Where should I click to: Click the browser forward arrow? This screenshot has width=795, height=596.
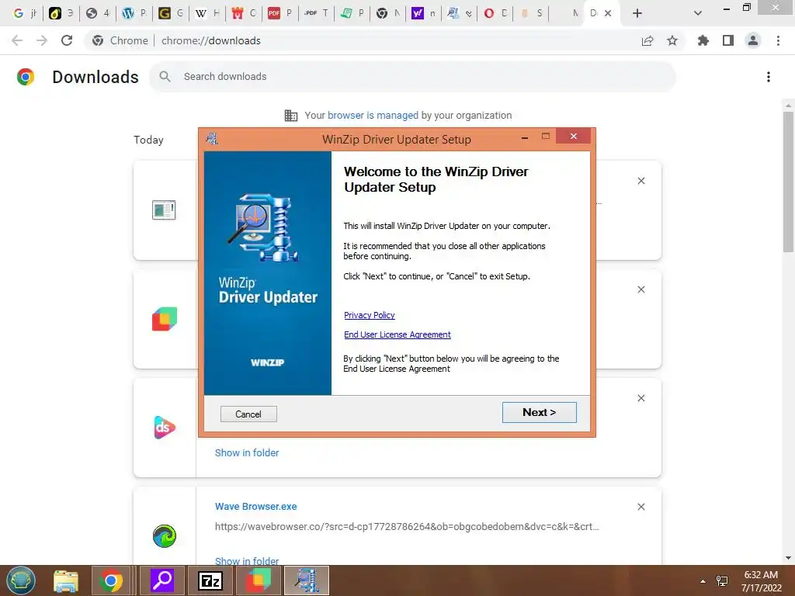point(42,40)
